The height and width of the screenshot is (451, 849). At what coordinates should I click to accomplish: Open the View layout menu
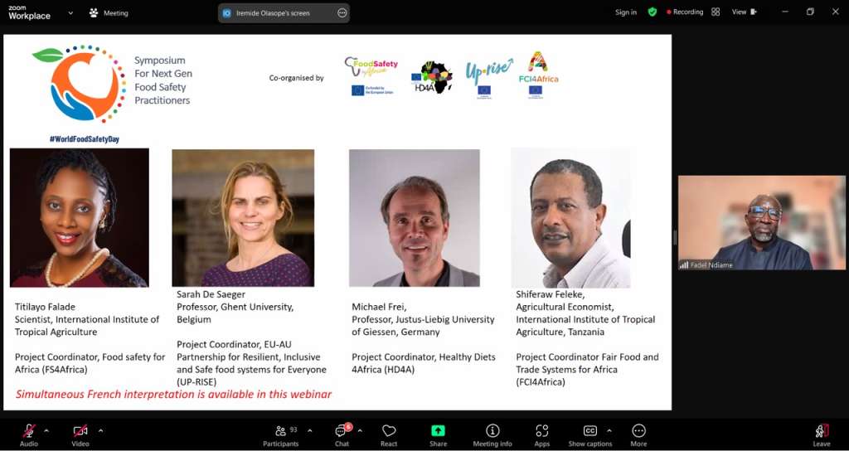[745, 12]
